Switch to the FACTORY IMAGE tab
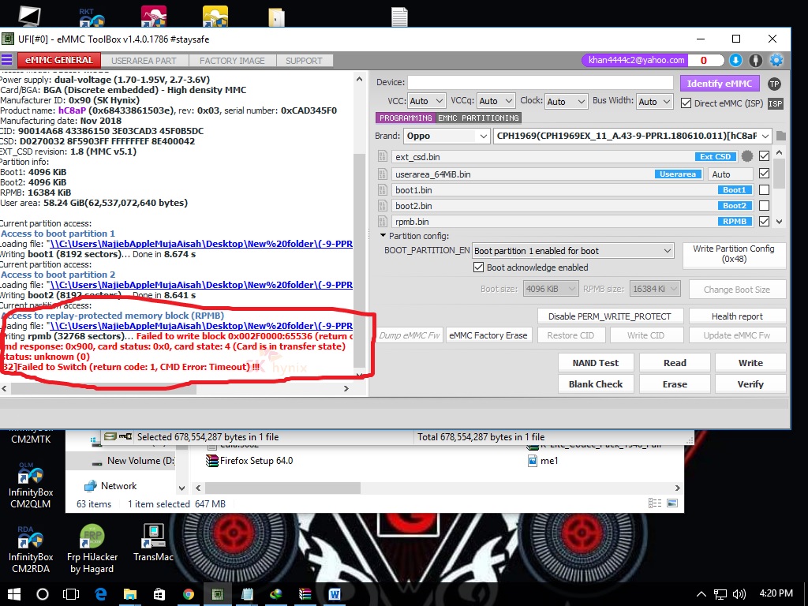Image resolution: width=808 pixels, height=606 pixels. 232,60
